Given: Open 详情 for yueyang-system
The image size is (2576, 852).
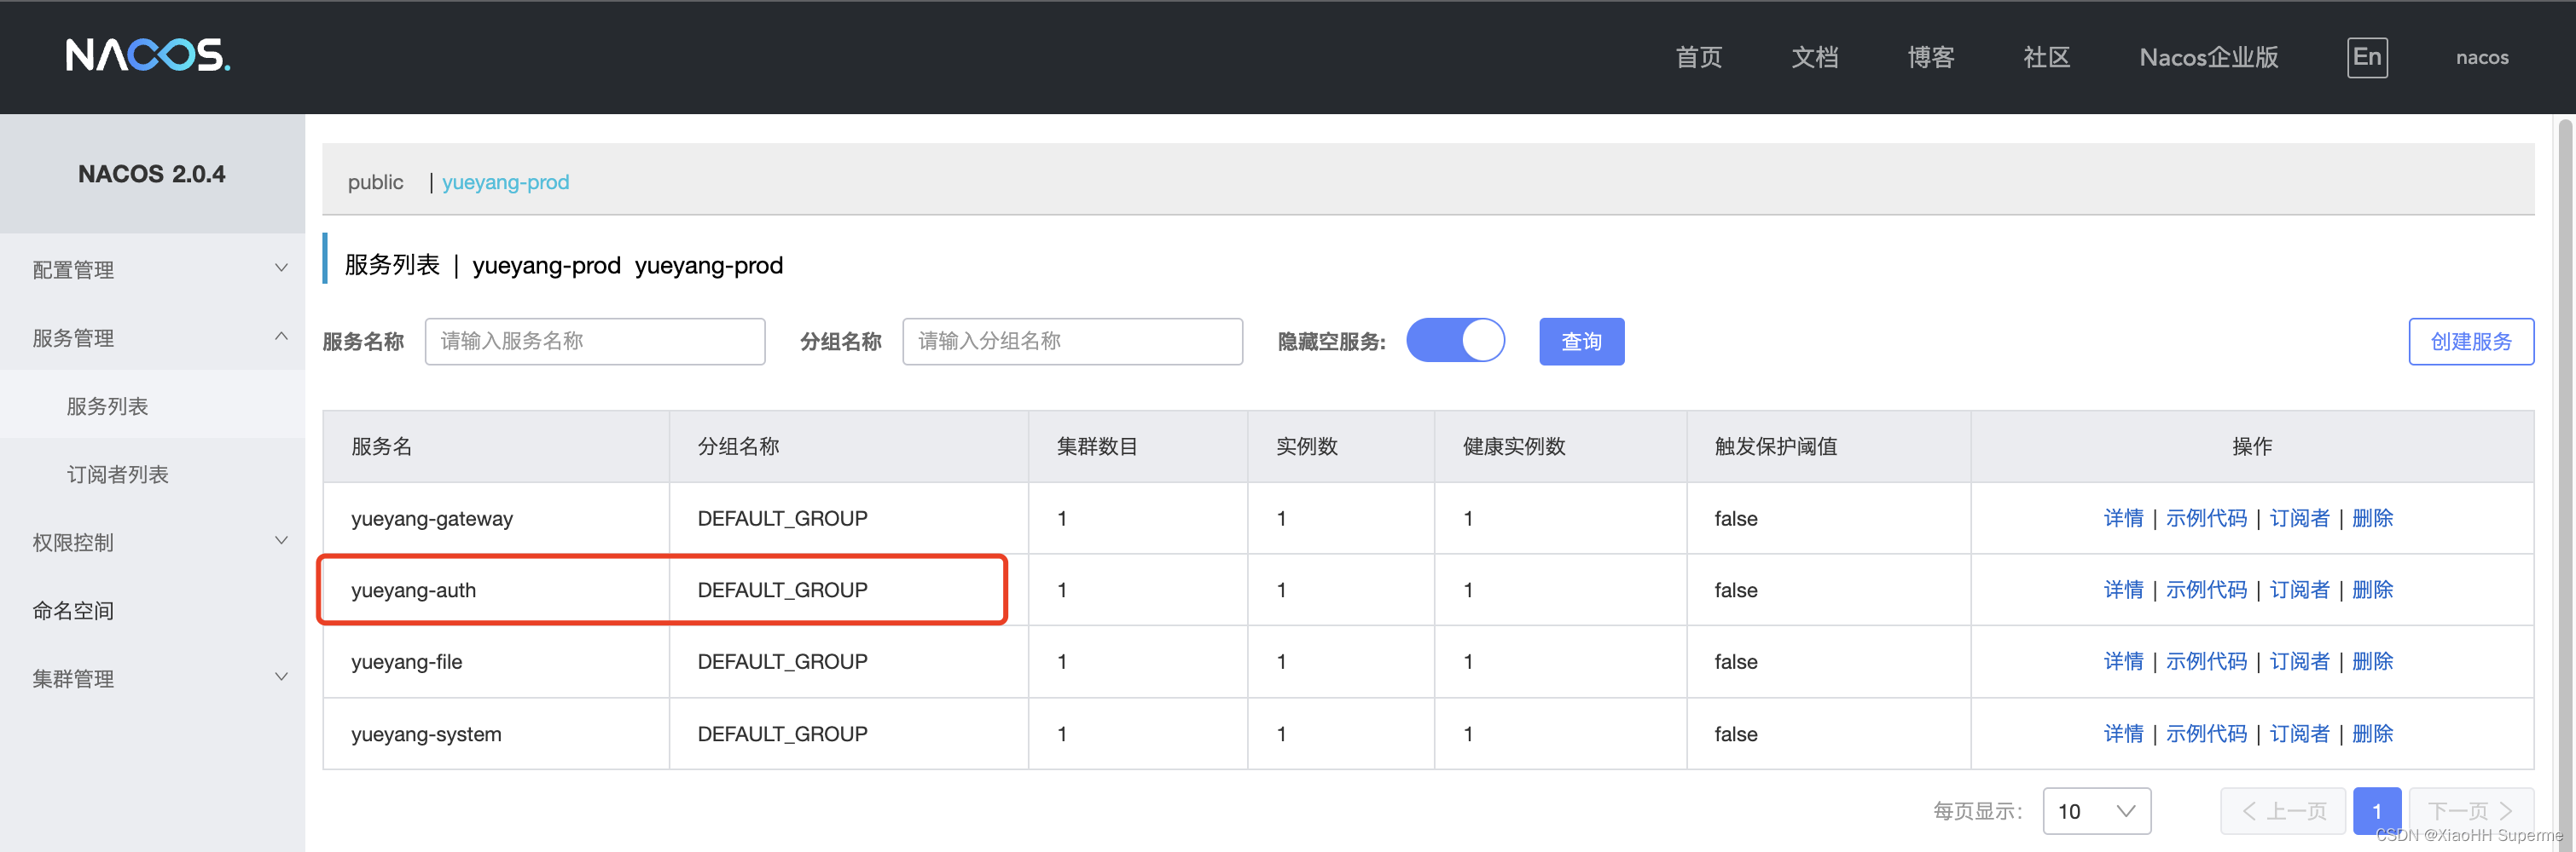Looking at the screenshot, I should 2123,733.
